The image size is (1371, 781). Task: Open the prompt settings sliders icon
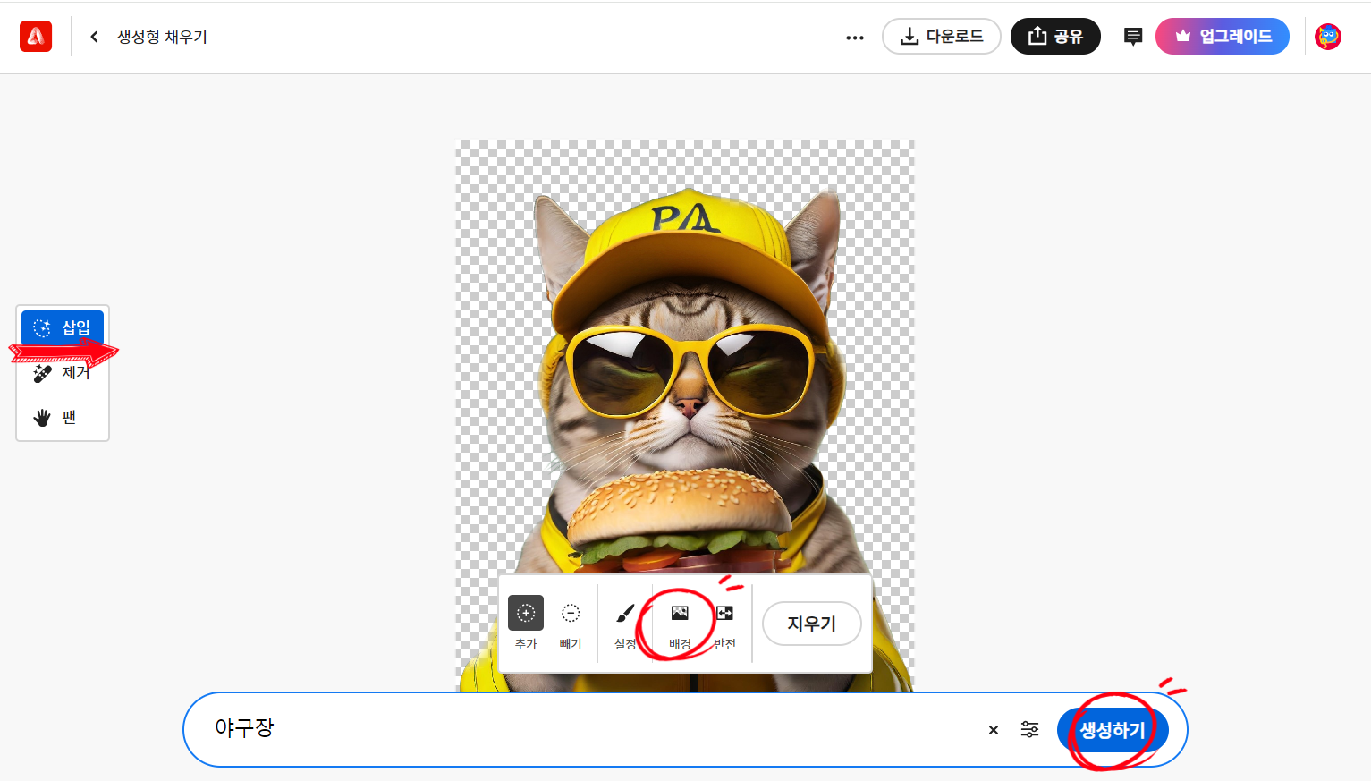[1030, 730]
